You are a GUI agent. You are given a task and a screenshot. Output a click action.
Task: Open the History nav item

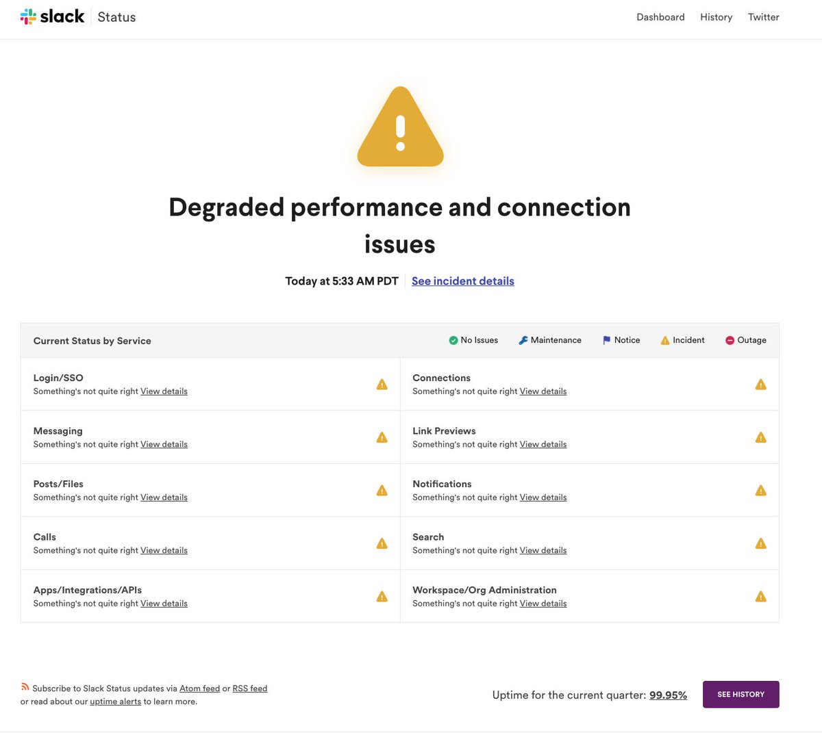(x=716, y=17)
